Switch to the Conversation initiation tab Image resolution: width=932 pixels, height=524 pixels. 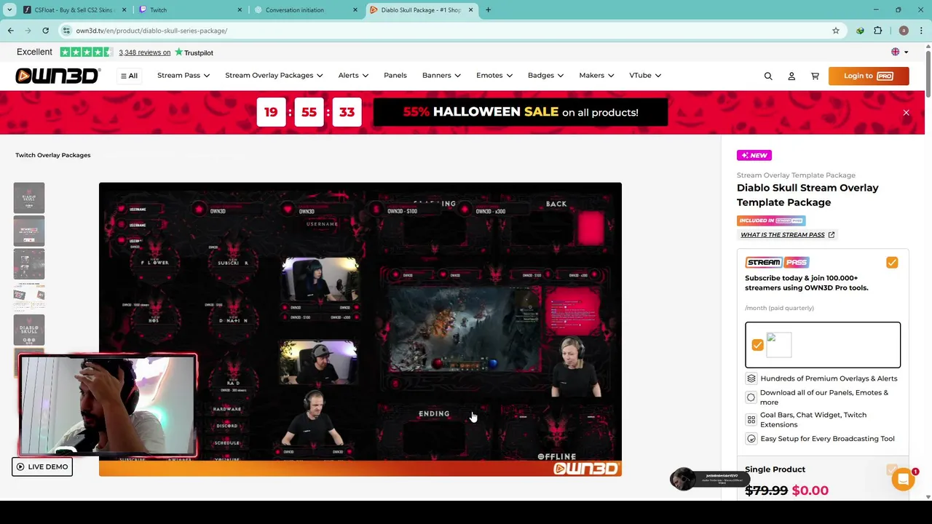pos(304,10)
